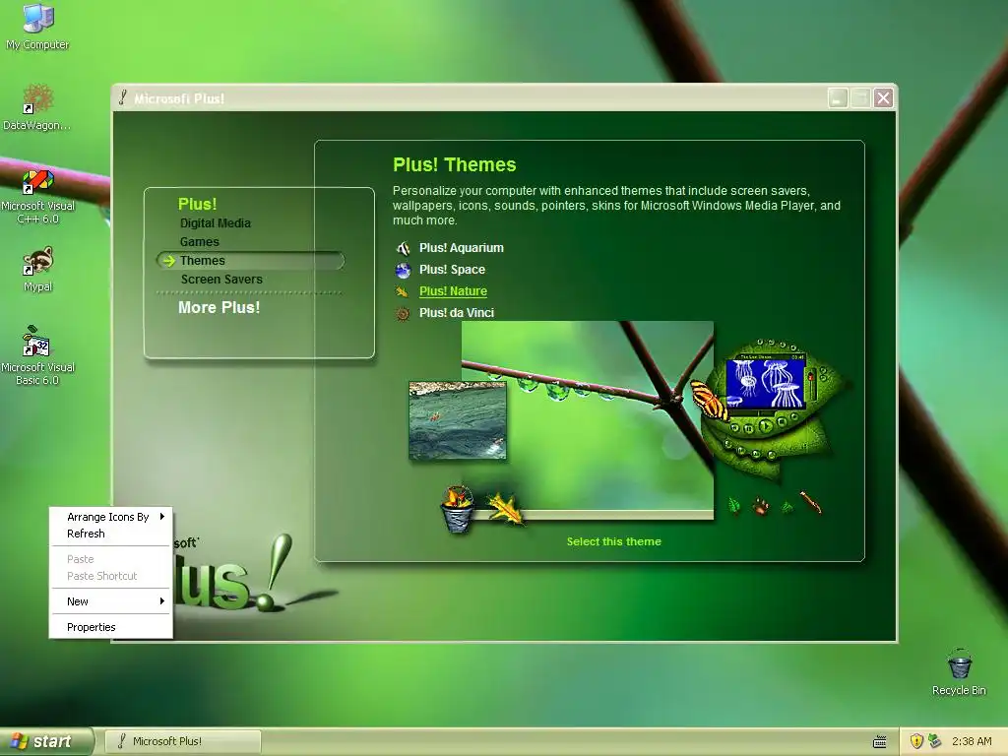Launch Microsoft Visual C++ 6.0 shortcut
1008x756 pixels.
coord(37,196)
